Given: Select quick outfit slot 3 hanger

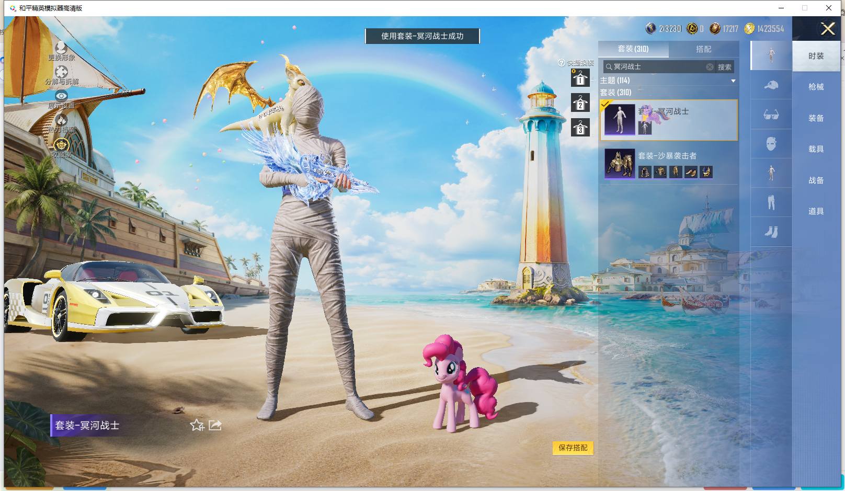Looking at the screenshot, I should coord(580,128).
